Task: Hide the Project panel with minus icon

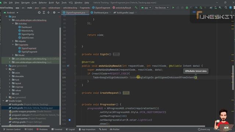Action: point(59,12)
